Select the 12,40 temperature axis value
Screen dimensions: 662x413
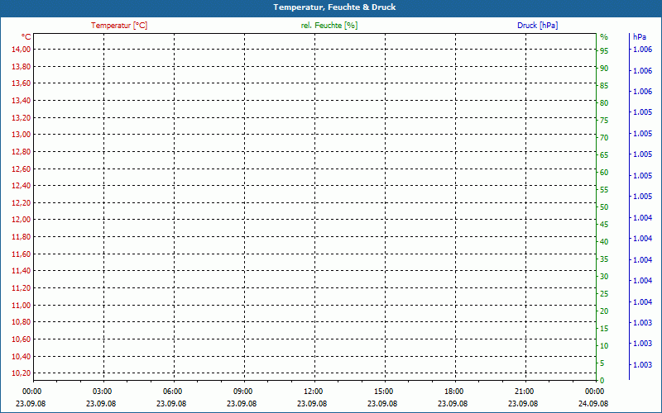pos(22,186)
